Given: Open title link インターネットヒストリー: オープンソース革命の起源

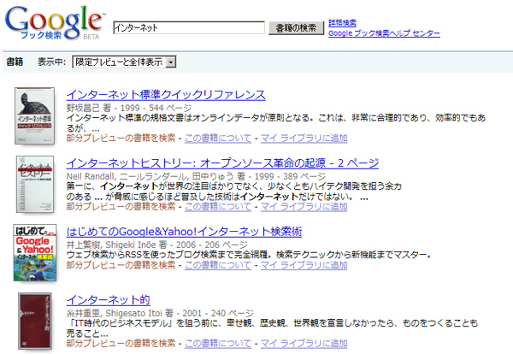Looking at the screenshot, I should click(x=222, y=163).
